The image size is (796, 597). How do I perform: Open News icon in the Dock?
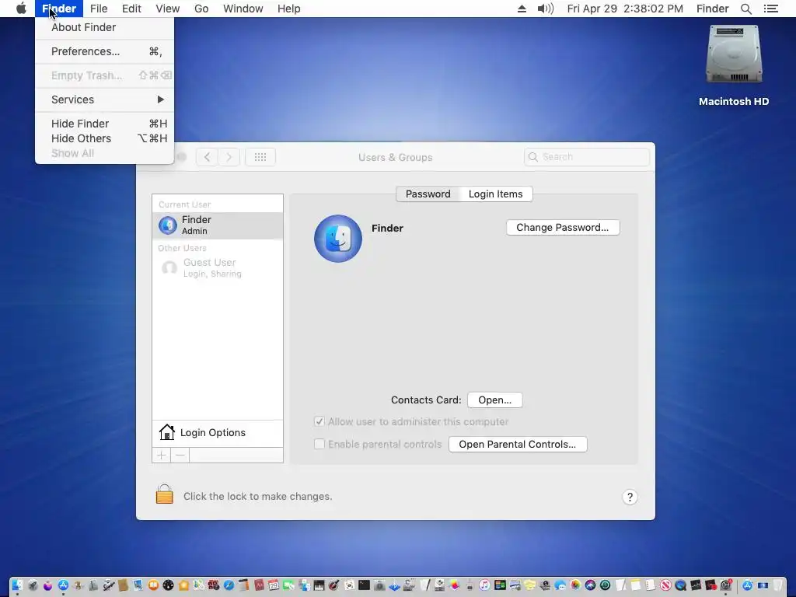point(665,585)
